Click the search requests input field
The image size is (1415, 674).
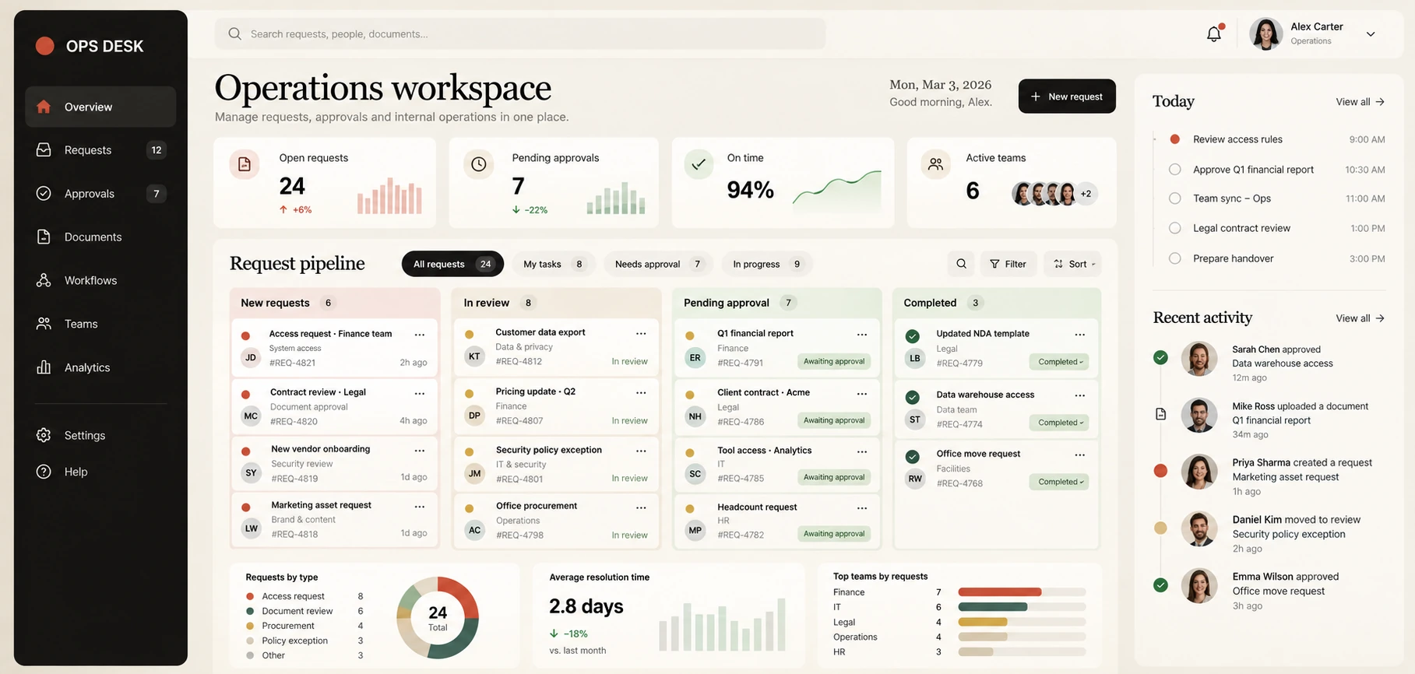(520, 34)
